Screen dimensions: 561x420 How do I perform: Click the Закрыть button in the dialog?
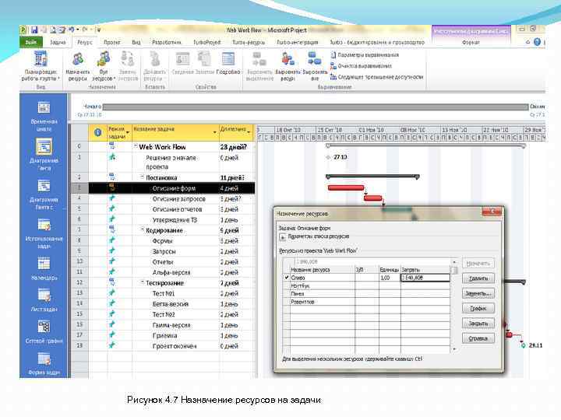(478, 324)
